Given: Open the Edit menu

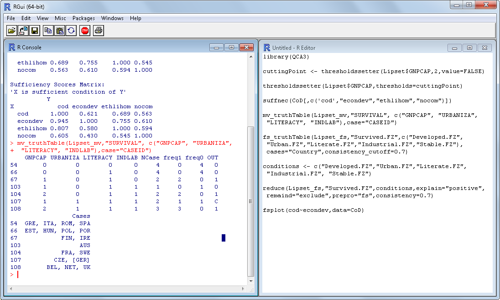Looking at the screenshot, I should 26,18.
